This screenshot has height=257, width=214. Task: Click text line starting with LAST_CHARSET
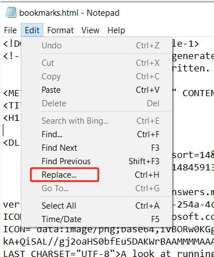tap(108, 254)
